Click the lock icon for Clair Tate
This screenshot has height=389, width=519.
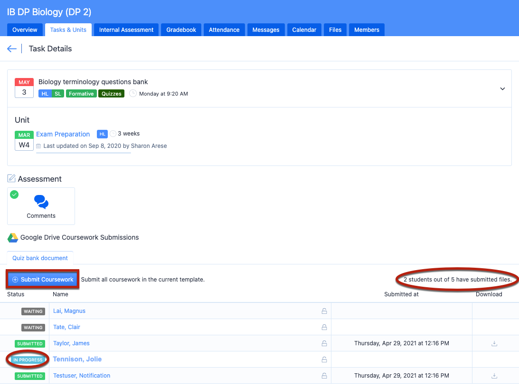[324, 327]
